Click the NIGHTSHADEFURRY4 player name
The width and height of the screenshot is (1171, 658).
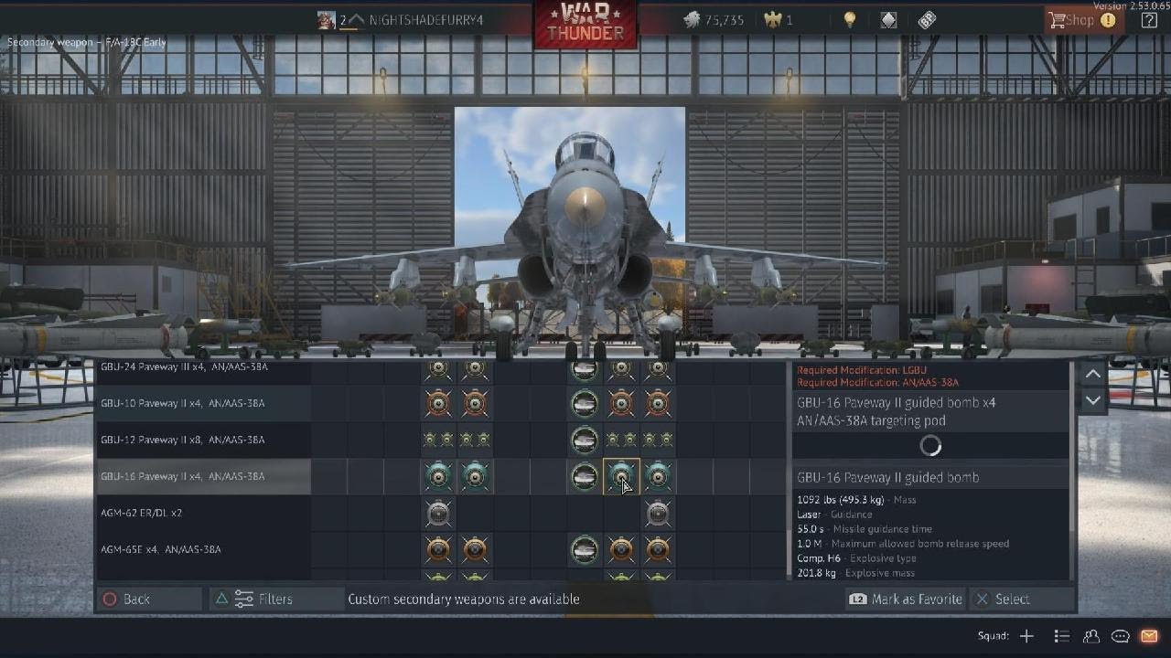click(425, 20)
